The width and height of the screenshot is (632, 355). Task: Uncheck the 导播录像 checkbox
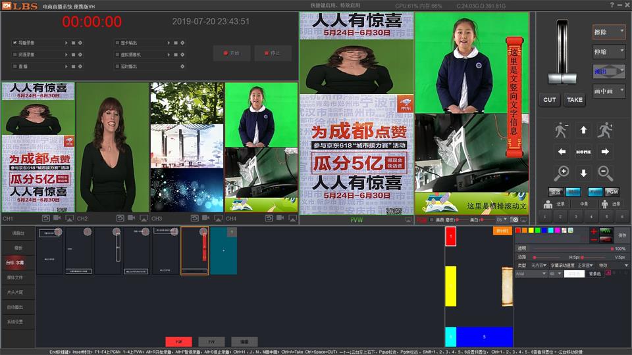[14, 43]
